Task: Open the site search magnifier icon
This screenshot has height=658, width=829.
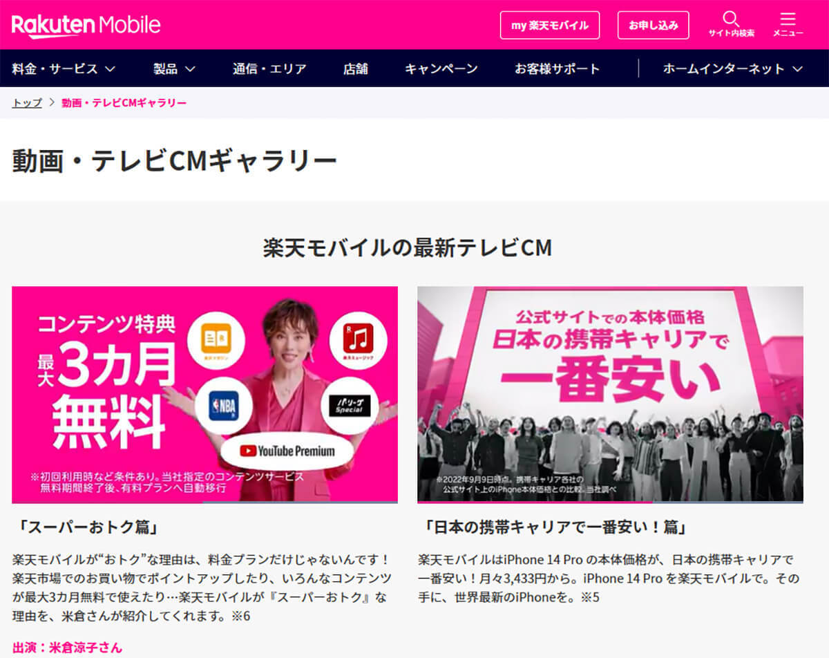Action: (x=731, y=19)
